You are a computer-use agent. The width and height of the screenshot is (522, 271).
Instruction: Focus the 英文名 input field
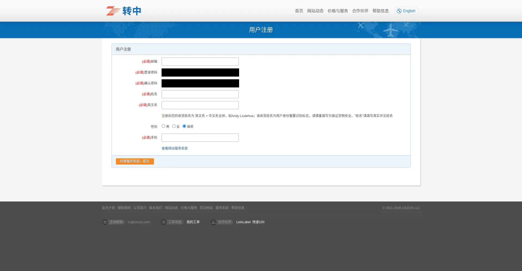[x=200, y=105]
